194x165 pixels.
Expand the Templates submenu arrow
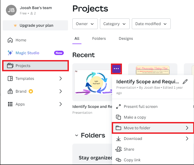pyautogui.click(x=61, y=78)
